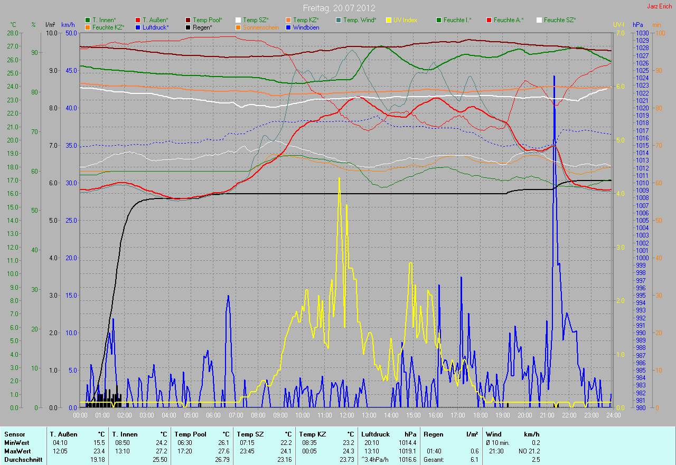Click the Temp Pool average '26.79'
This screenshot has height=465, width=676.
222,460
